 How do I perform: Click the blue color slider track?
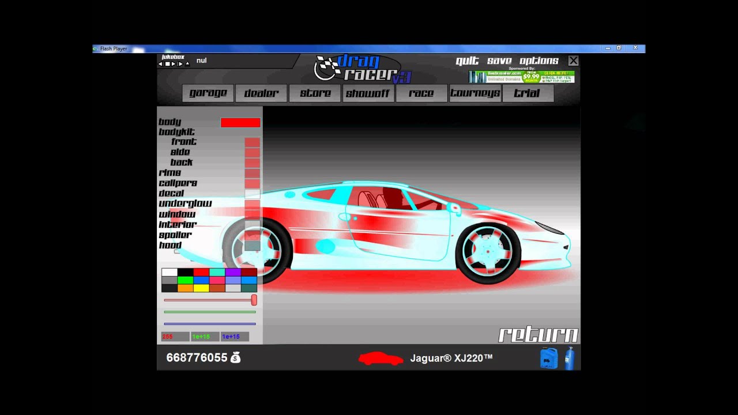210,324
